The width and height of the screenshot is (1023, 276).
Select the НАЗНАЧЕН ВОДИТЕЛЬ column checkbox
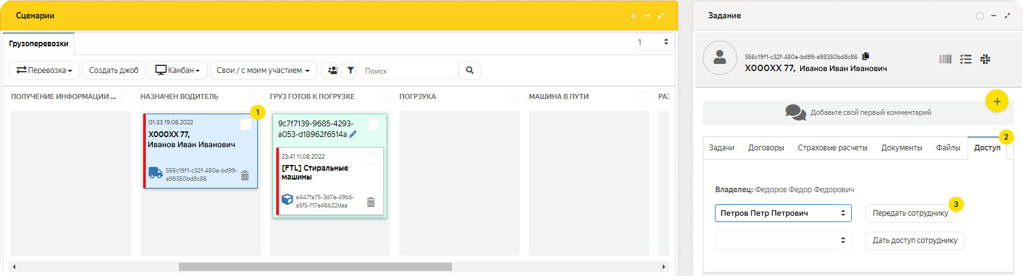(x=255, y=96)
